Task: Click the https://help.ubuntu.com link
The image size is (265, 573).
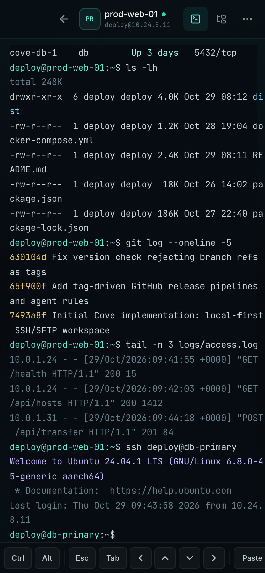Action: [x=171, y=491]
